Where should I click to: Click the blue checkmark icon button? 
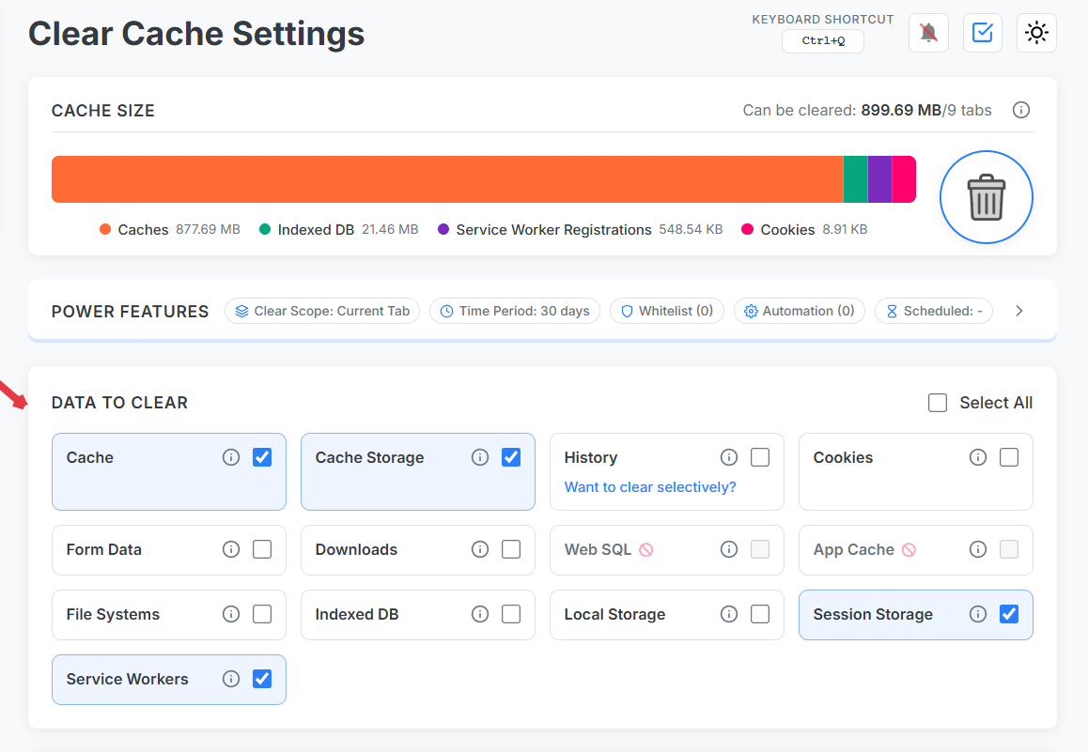point(983,33)
